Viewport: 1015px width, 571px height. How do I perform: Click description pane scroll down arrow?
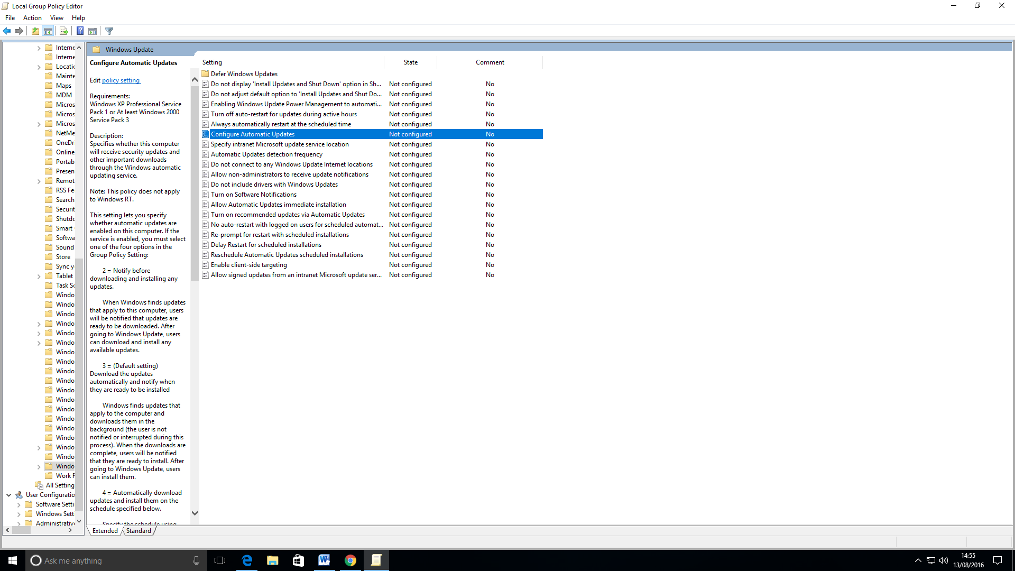coord(195,513)
